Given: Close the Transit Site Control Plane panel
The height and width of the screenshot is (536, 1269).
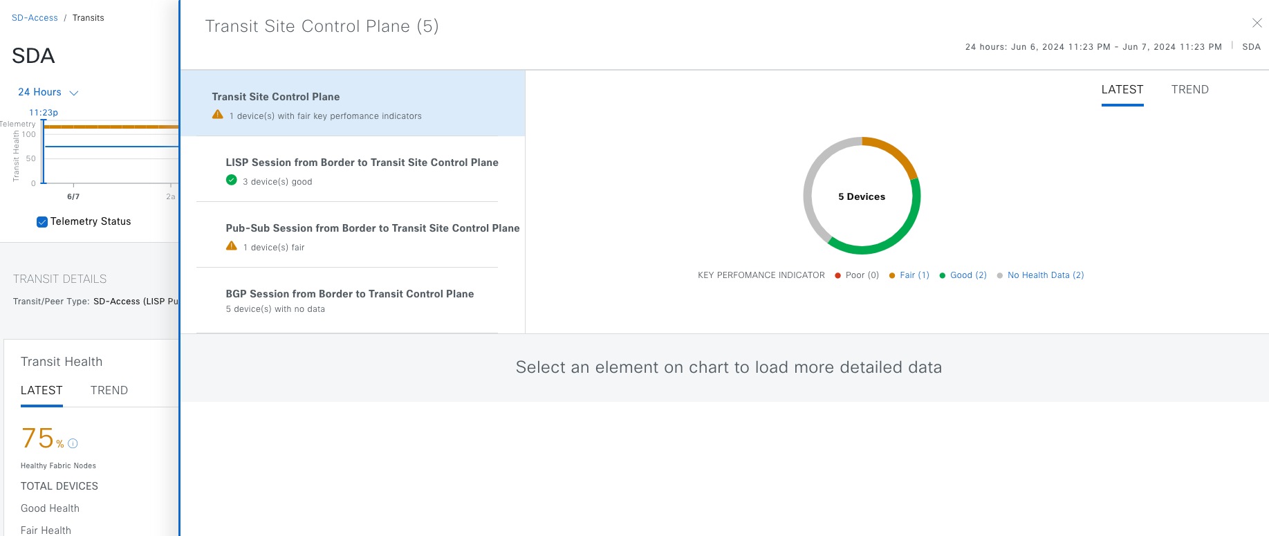Looking at the screenshot, I should pyautogui.click(x=1257, y=24).
